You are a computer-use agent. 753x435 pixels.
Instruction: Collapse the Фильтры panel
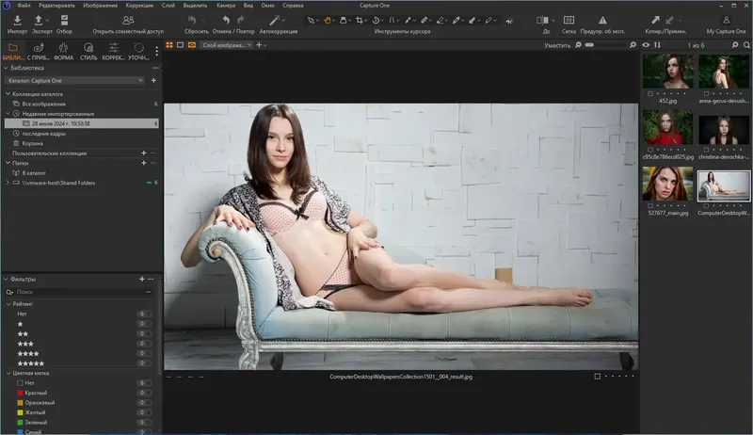click(7, 280)
